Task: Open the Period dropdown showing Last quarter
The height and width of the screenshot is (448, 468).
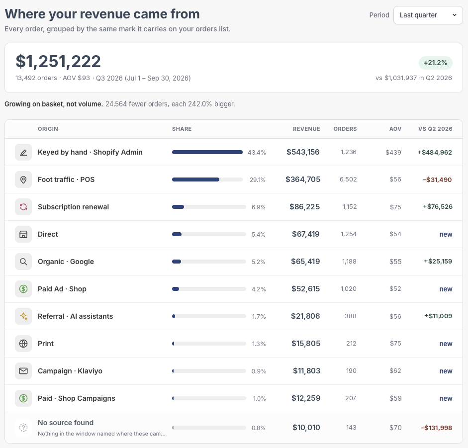Action: point(428,15)
